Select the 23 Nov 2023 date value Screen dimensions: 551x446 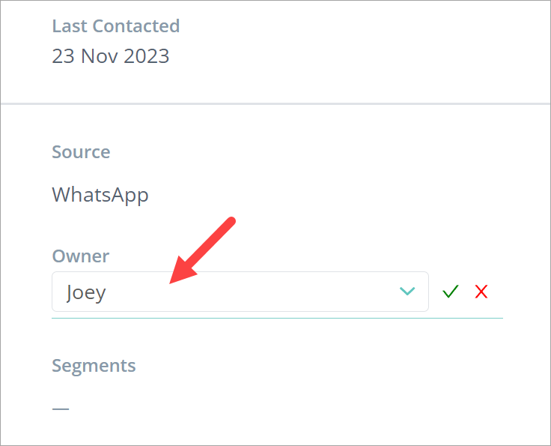pyautogui.click(x=110, y=56)
